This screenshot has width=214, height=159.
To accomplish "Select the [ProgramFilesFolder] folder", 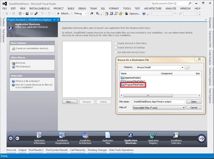I will click(x=133, y=85).
